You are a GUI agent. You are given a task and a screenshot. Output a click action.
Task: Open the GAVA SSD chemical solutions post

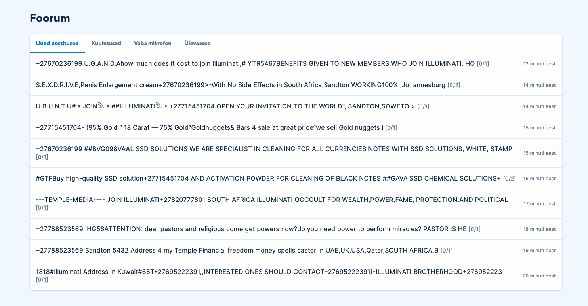click(x=268, y=178)
